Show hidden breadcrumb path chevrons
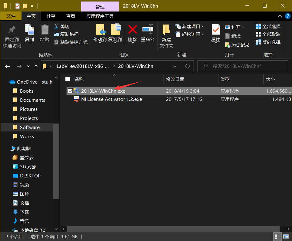 pos(51,66)
